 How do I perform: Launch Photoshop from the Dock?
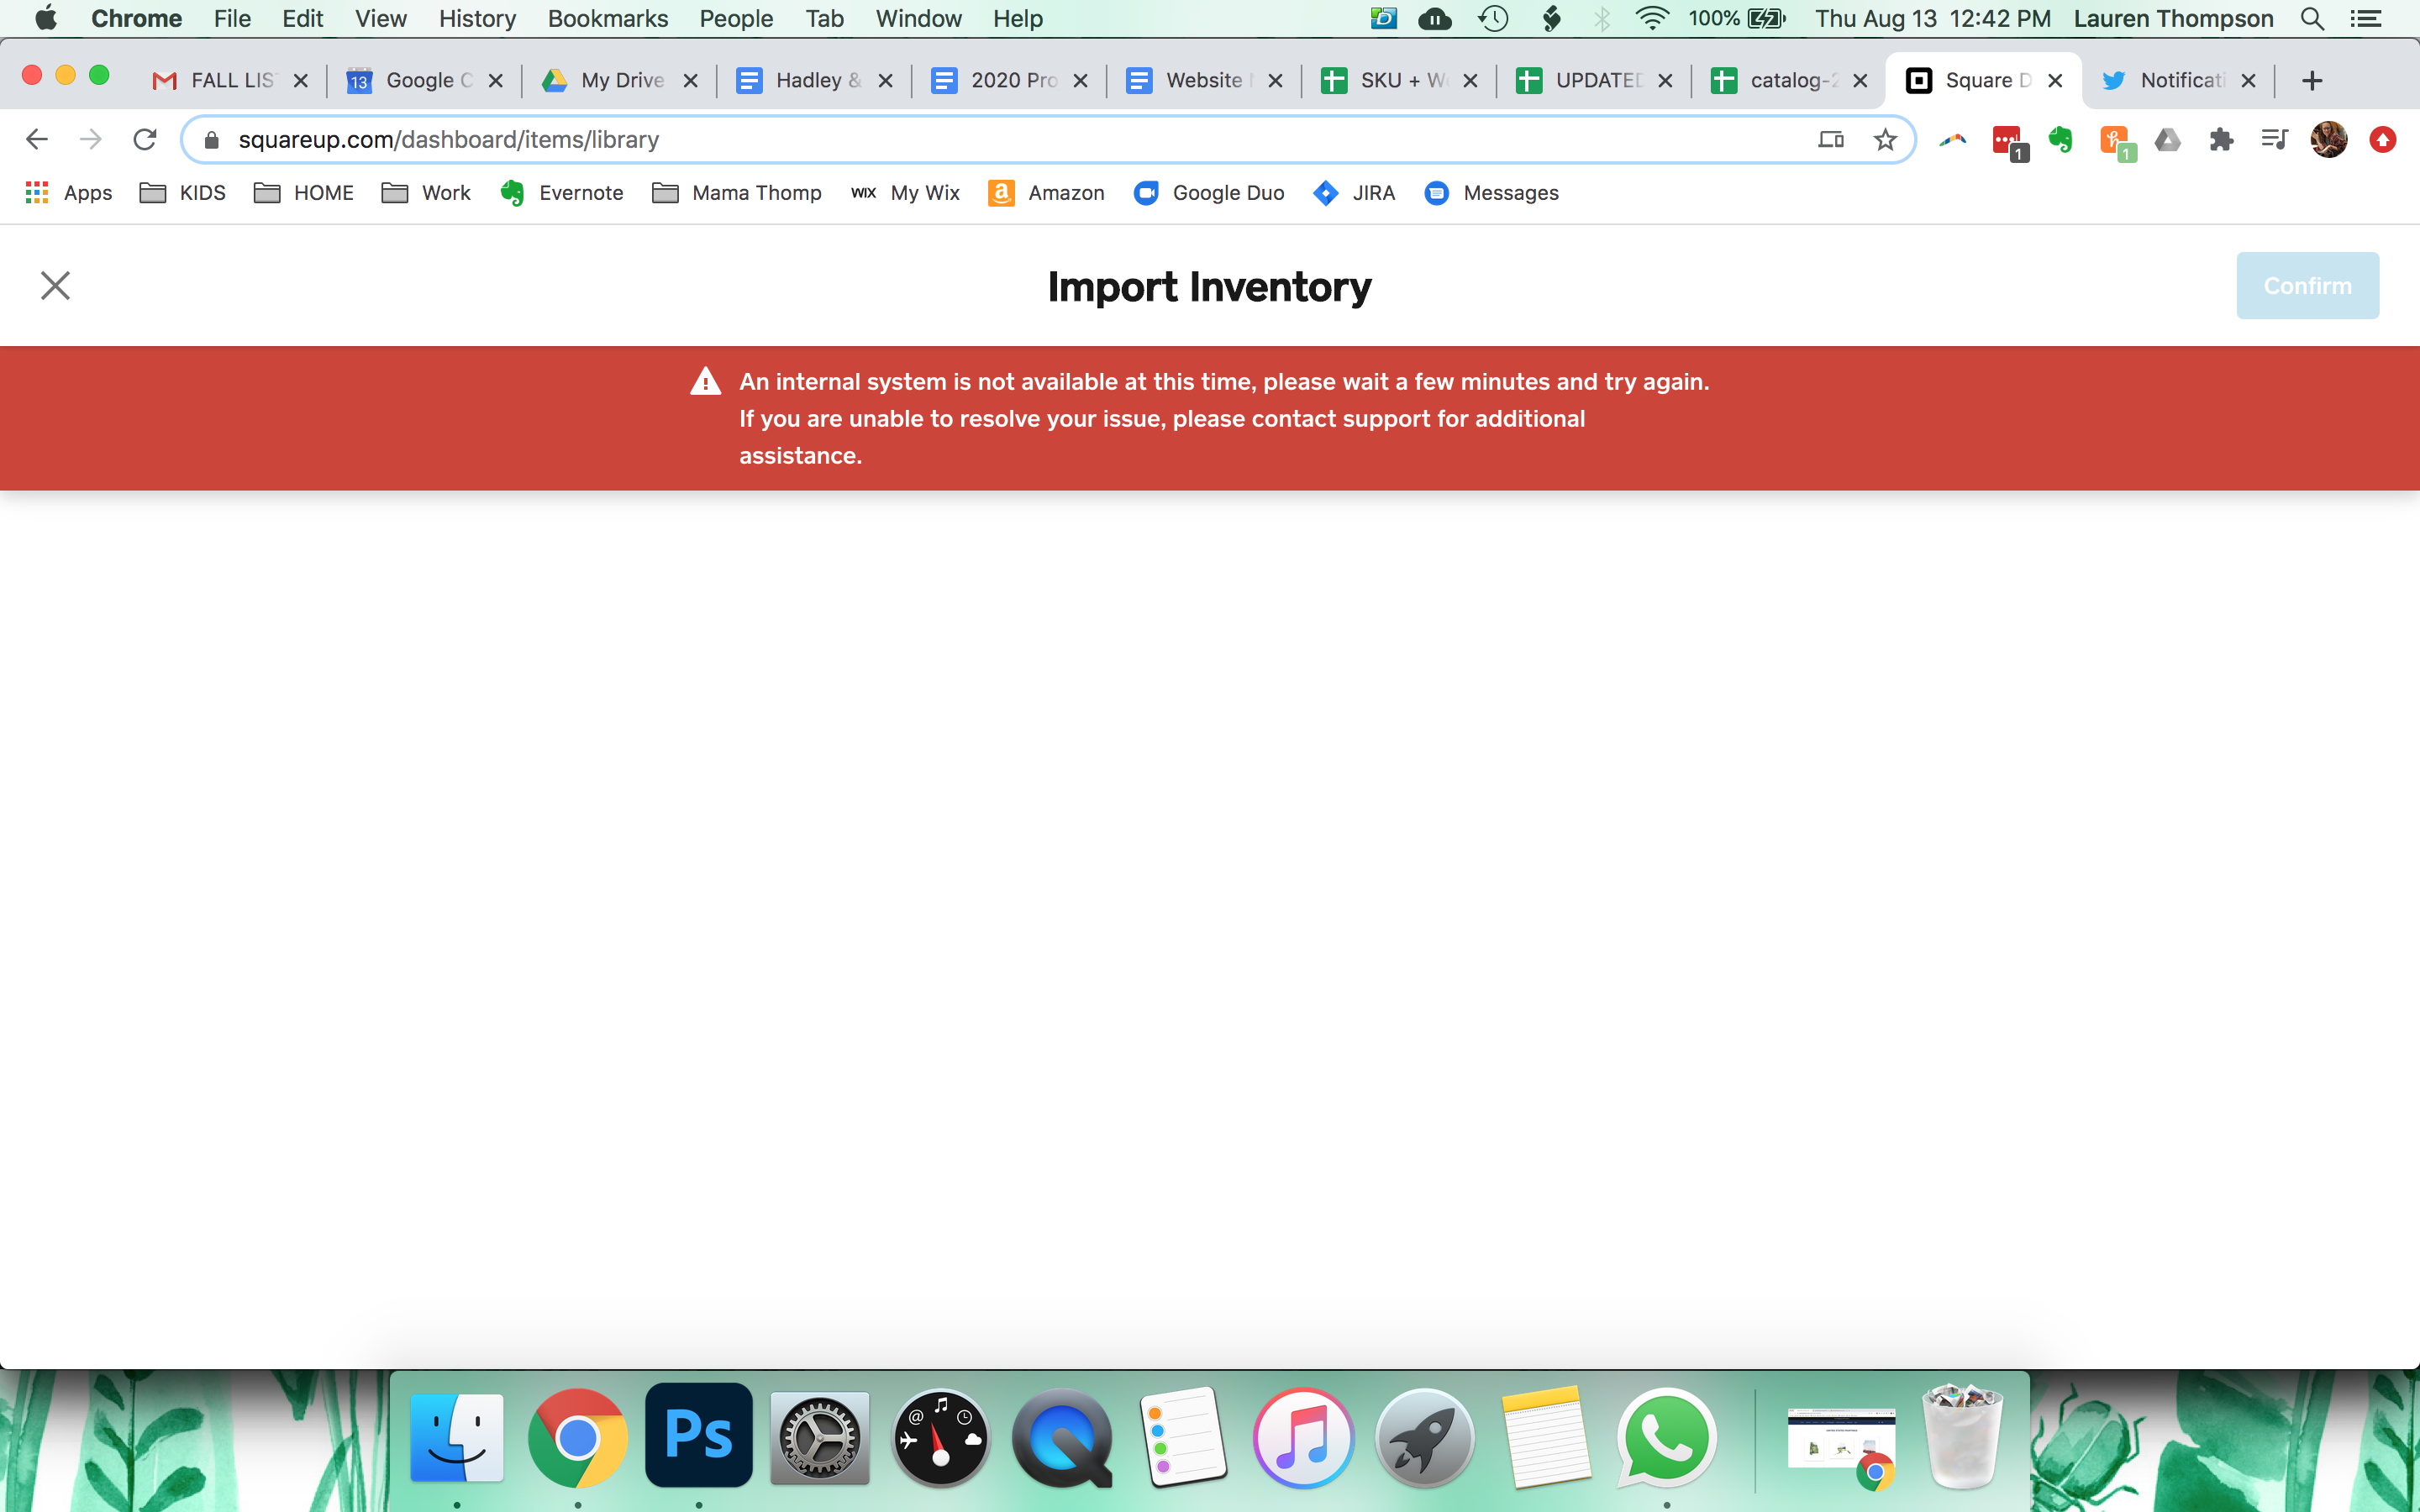point(698,1436)
